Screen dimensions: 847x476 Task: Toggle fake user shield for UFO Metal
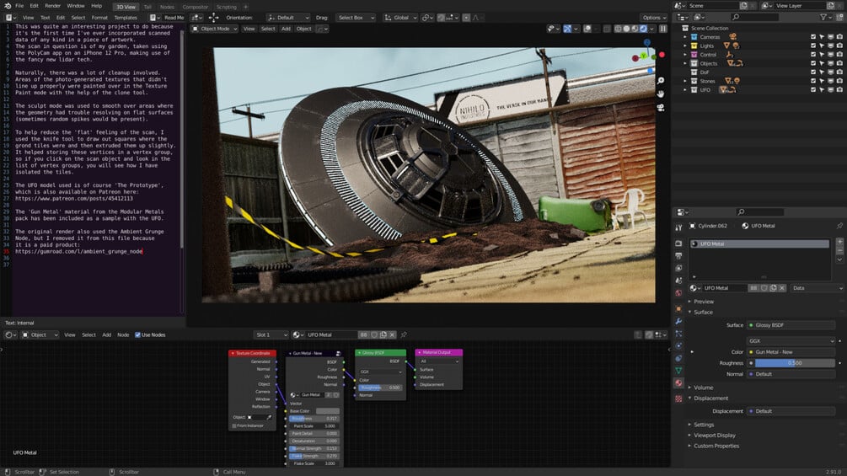point(764,288)
